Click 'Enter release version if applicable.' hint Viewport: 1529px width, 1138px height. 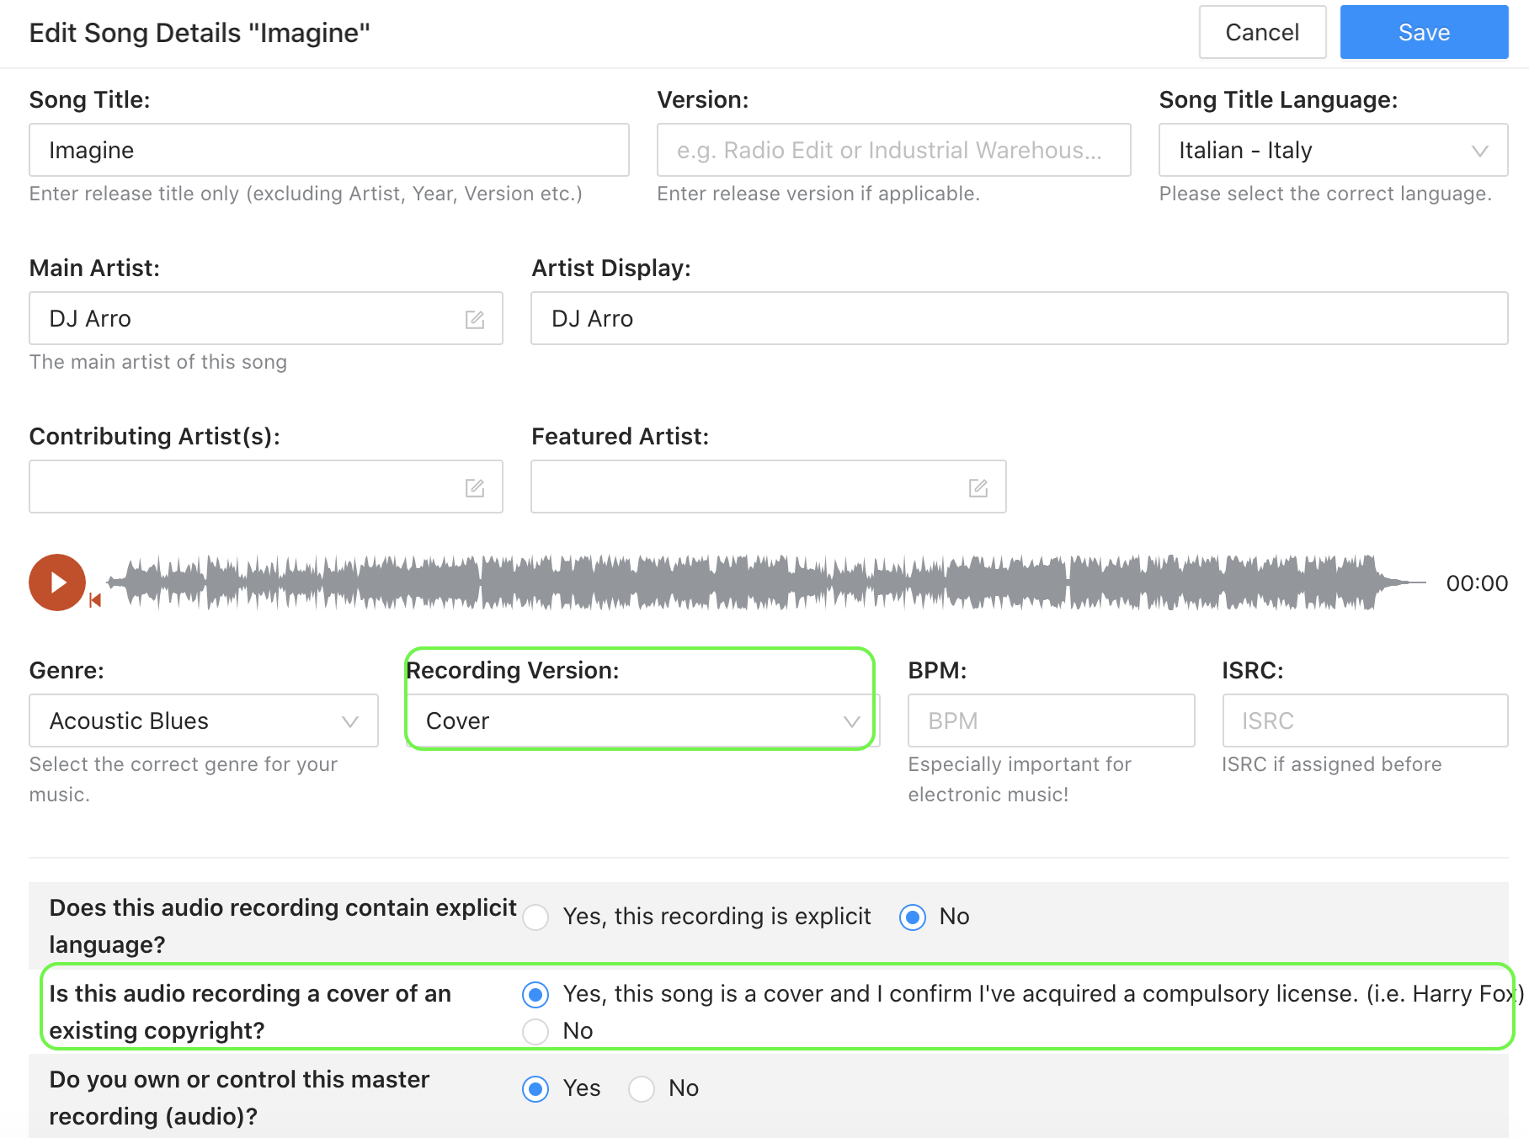818,194
